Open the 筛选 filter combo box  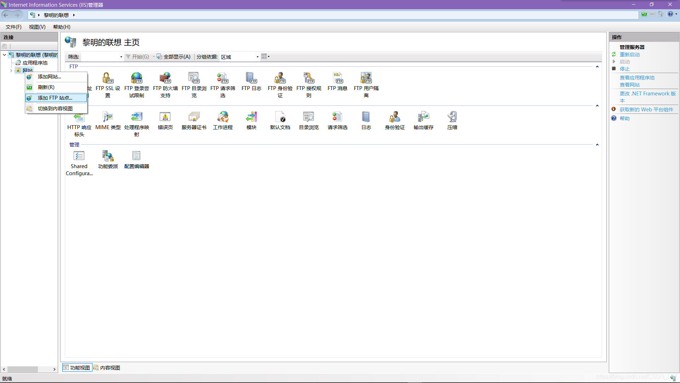102,57
